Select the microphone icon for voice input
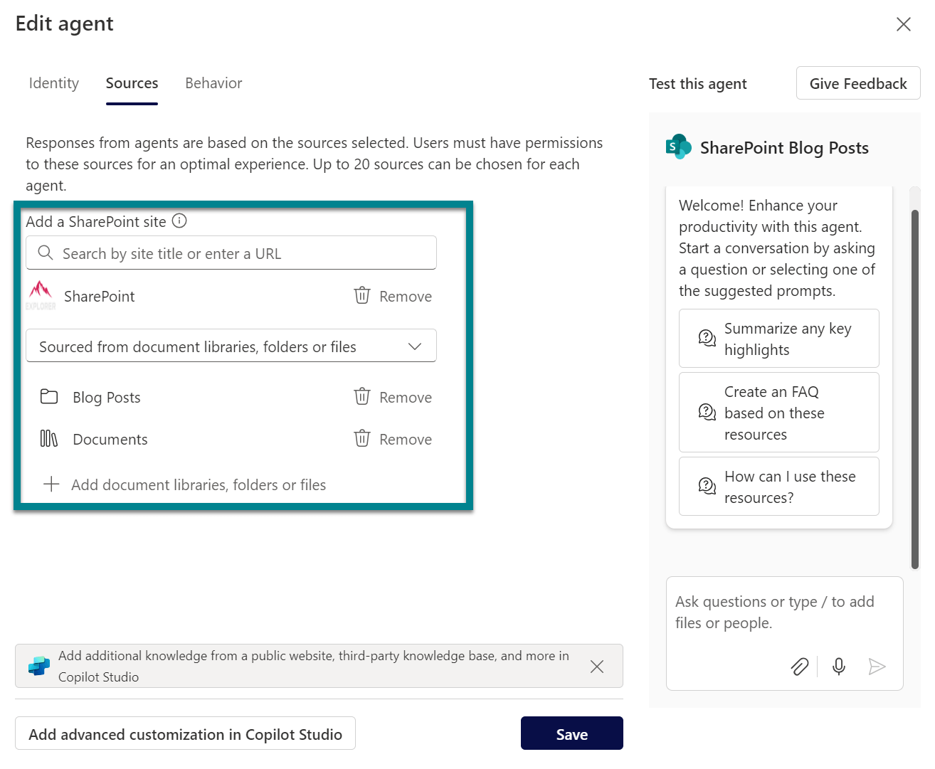935x769 pixels. [838, 667]
